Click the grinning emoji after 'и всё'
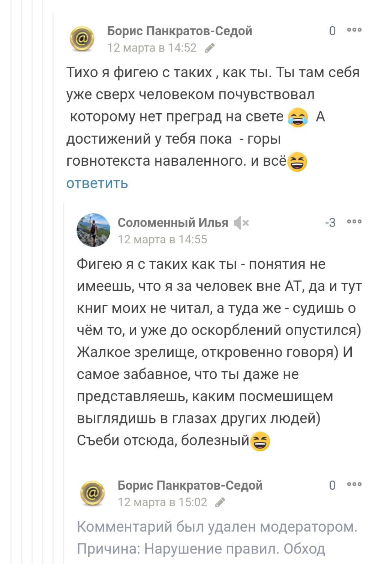378x564 pixels. click(x=297, y=162)
